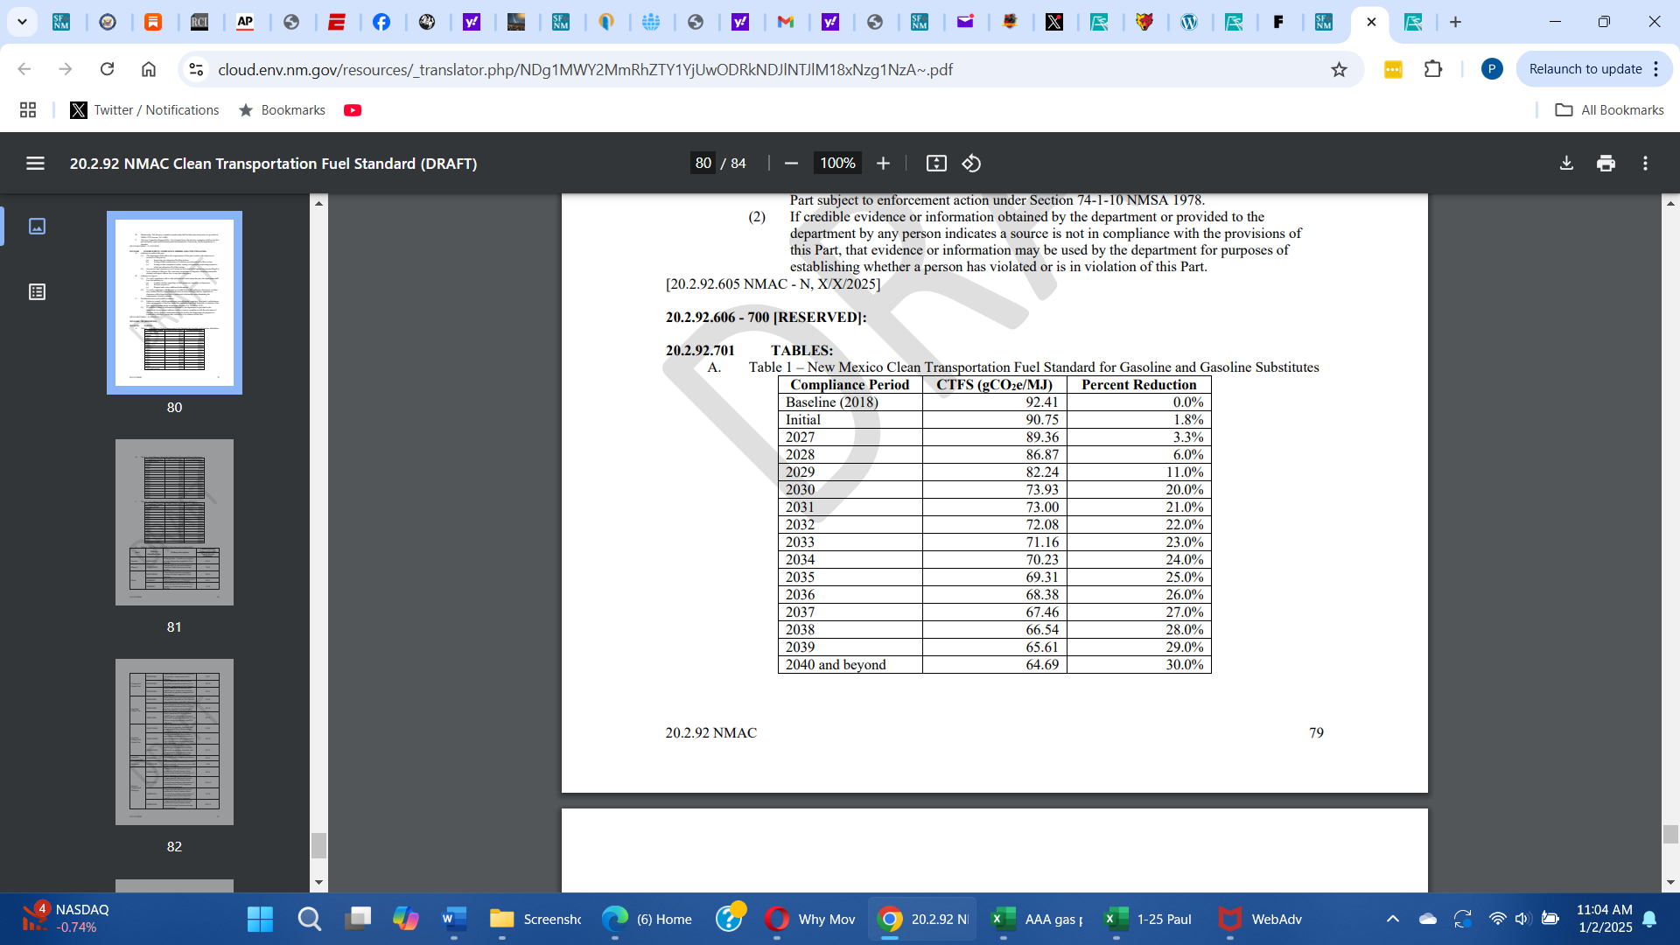Show hidden system tray icons
1680x945 pixels.
(1392, 919)
